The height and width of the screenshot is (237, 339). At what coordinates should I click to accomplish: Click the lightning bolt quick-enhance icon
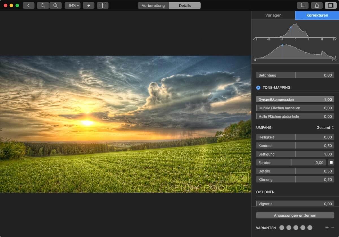(88, 5)
